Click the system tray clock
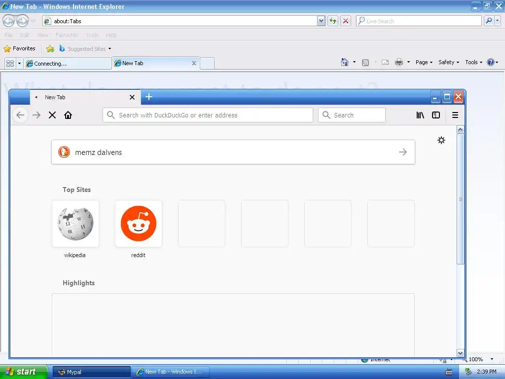The image size is (505, 379). tap(486, 372)
